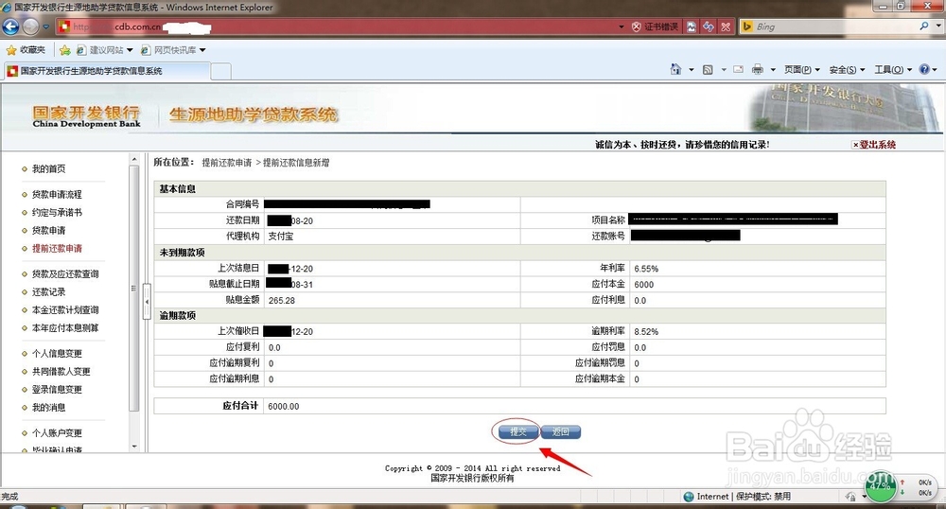Screen dimensions: 946x509
Task: Click the address bar URL field
Action: (338, 26)
